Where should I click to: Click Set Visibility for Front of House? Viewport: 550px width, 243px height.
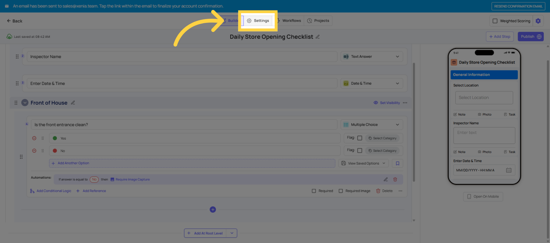387,103
